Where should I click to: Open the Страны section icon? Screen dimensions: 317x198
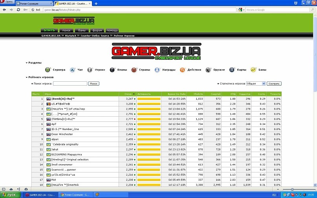click(134, 70)
